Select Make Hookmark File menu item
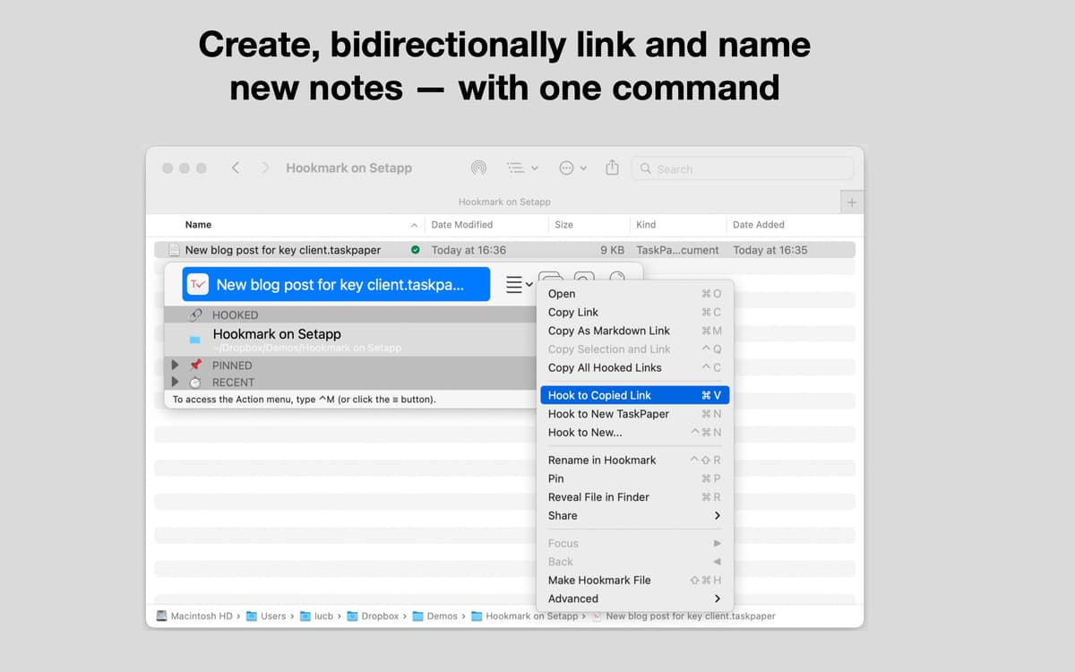Screen dimensions: 1075x672 pyautogui.click(x=599, y=580)
